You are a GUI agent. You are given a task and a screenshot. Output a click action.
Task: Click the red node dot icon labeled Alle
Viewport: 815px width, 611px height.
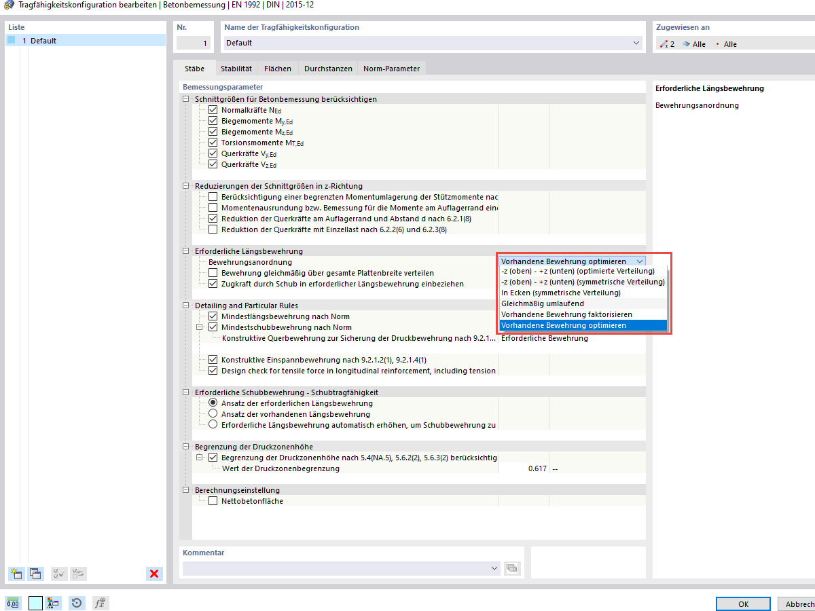(717, 44)
